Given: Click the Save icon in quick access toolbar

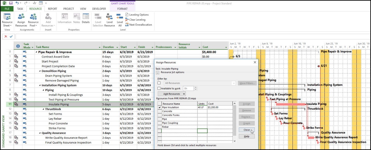Looking at the screenshot, I should [x=11, y=3].
